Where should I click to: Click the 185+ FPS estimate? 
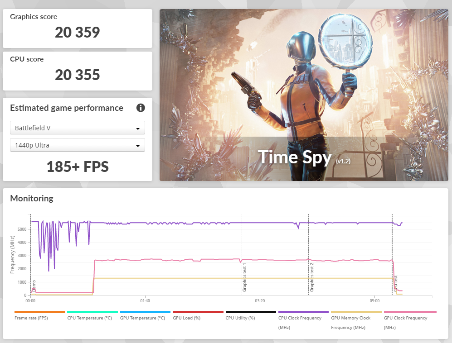coord(78,167)
